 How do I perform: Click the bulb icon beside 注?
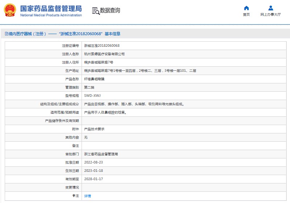tap(74, 196)
